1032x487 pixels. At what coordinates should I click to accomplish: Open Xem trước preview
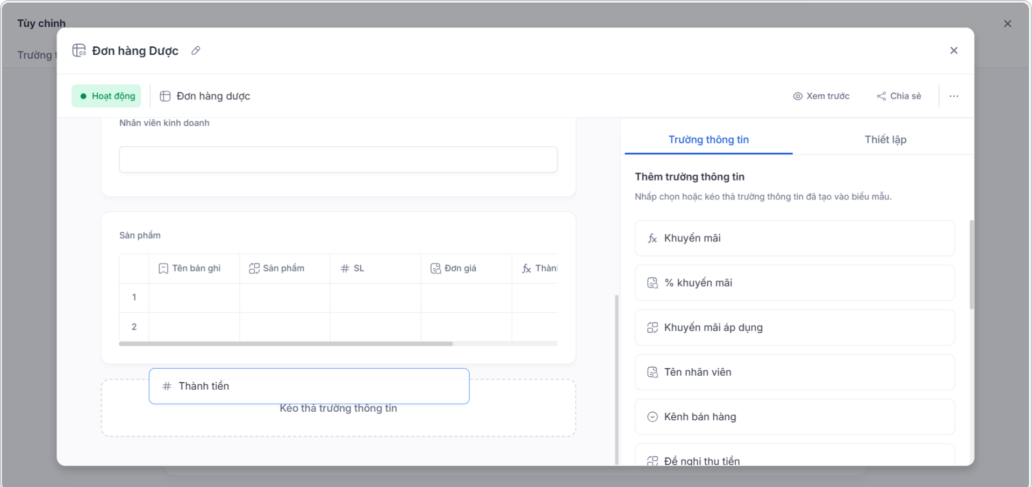point(821,96)
